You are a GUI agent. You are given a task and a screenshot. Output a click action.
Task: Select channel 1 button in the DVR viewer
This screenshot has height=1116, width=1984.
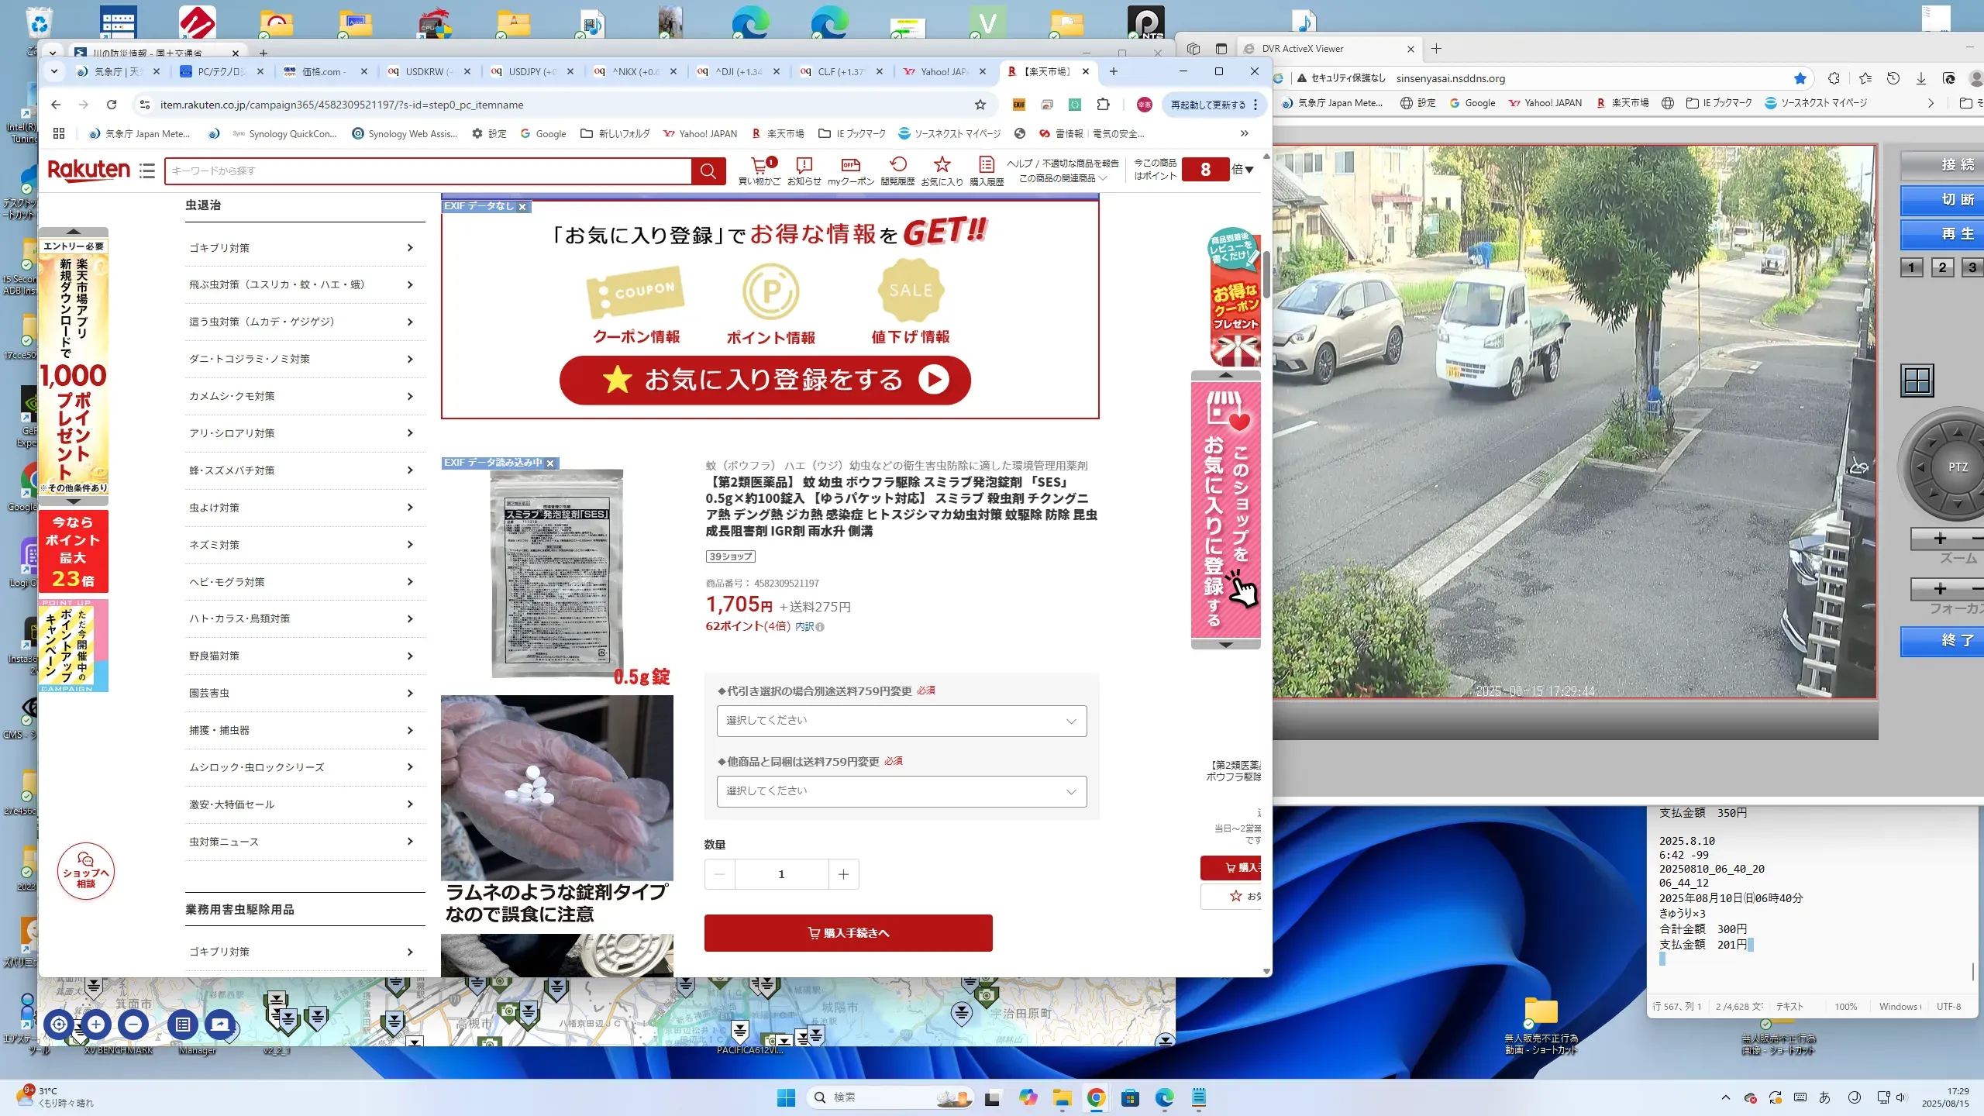pyautogui.click(x=1911, y=268)
